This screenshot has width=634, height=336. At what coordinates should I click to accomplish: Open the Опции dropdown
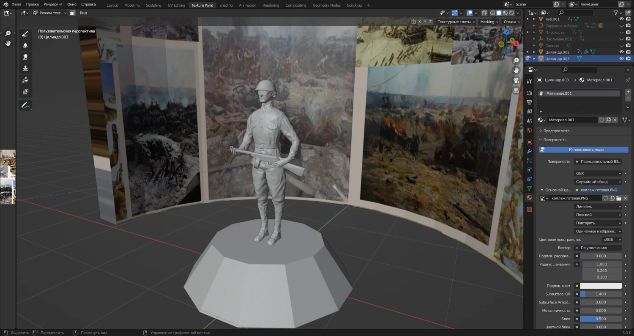(512, 22)
